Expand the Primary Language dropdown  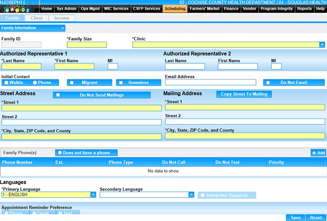coord(93,195)
